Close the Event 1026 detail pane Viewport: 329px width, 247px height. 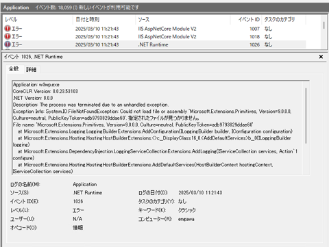[321, 57]
